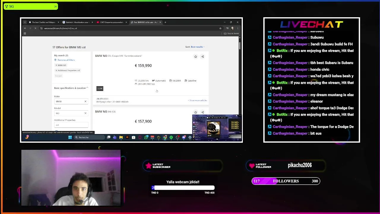Share the €159,990 BMW M3 listing
Image resolution: width=380 pixels, height=214 pixels.
pos(202,56)
